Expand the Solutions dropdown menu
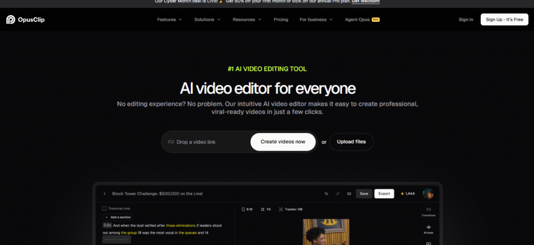This screenshot has width=534, height=245. click(208, 20)
